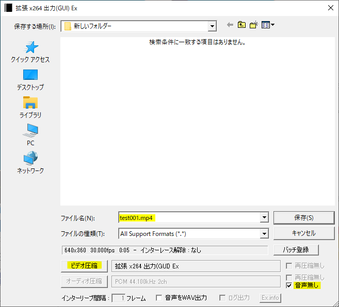The height and width of the screenshot is (307, 339).
Task: Open Desktop (デスクトップ) location
Action: coord(30,80)
